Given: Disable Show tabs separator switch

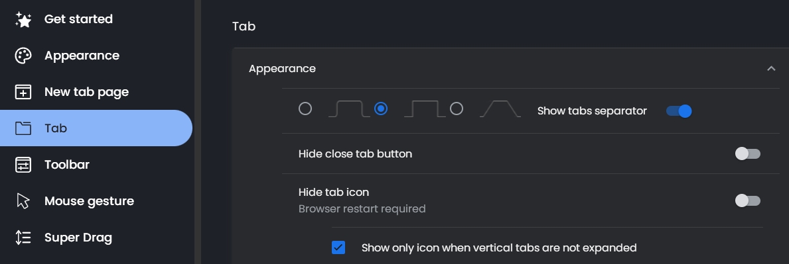Looking at the screenshot, I should pyautogui.click(x=679, y=111).
